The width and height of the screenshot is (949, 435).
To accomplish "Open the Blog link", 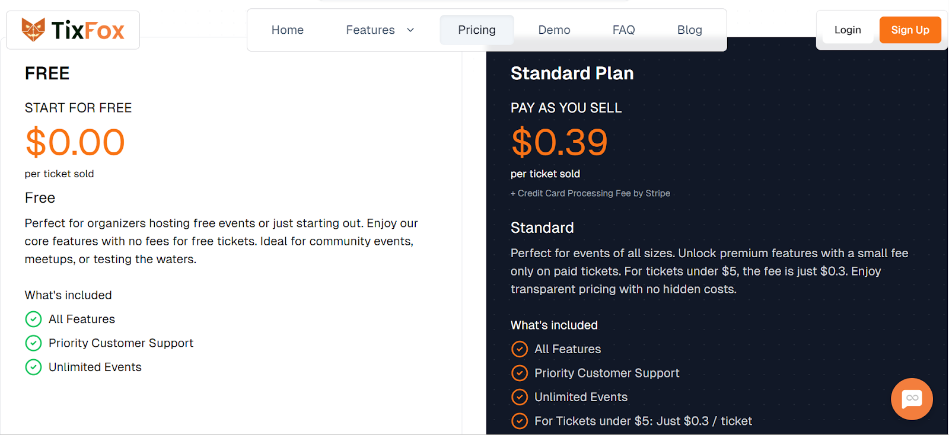I will (x=689, y=30).
